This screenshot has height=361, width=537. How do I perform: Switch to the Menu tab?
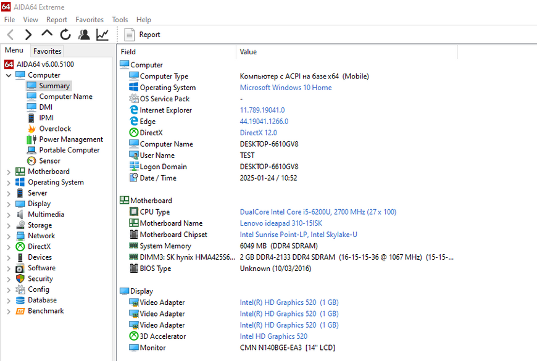[x=14, y=50]
